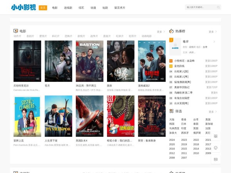
Task: Select the 恐怖片 genre link
Action: click(x=68, y=36)
